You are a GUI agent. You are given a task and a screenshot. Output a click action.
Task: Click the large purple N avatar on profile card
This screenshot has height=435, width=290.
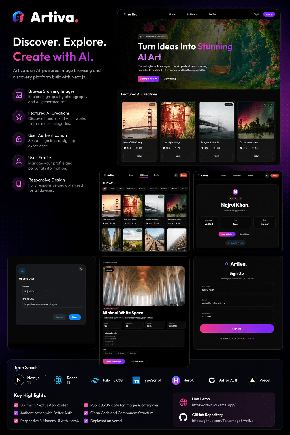pos(235,192)
